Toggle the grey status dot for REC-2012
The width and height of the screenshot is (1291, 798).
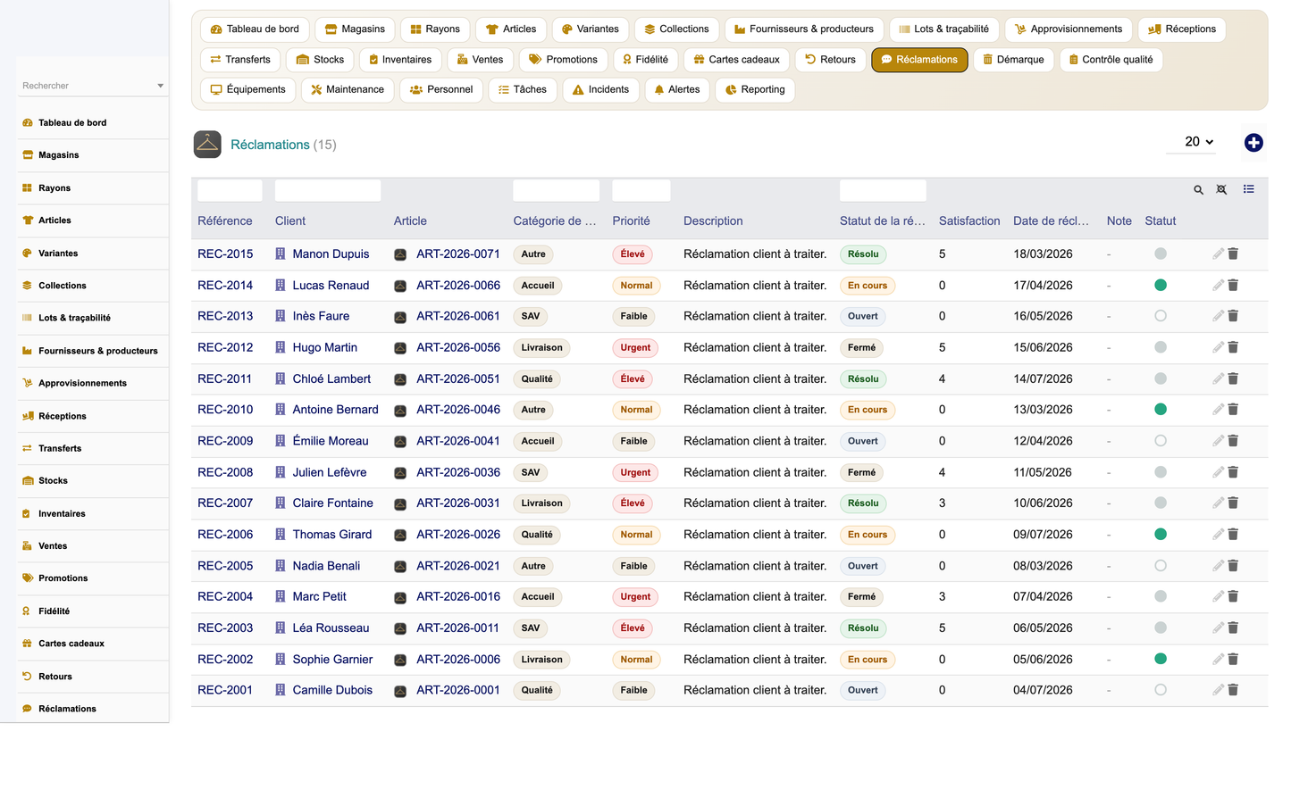click(1161, 347)
